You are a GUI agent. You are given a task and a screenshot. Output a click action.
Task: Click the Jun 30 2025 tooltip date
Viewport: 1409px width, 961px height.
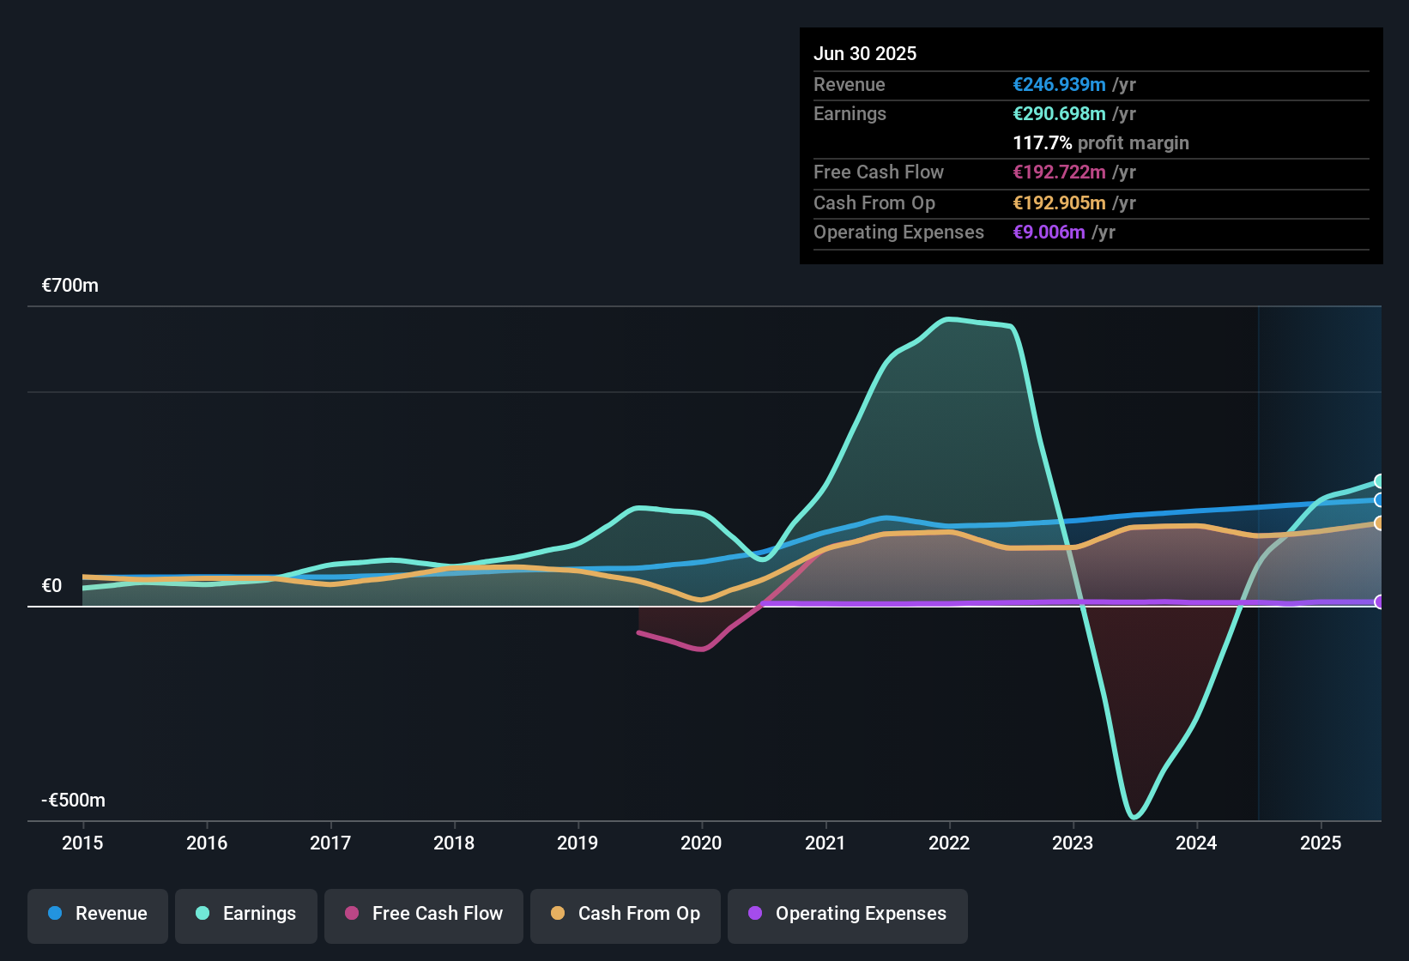click(865, 54)
